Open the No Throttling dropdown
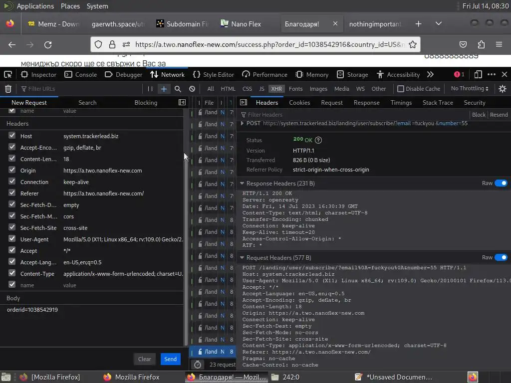This screenshot has height=383, width=511. (x=469, y=89)
